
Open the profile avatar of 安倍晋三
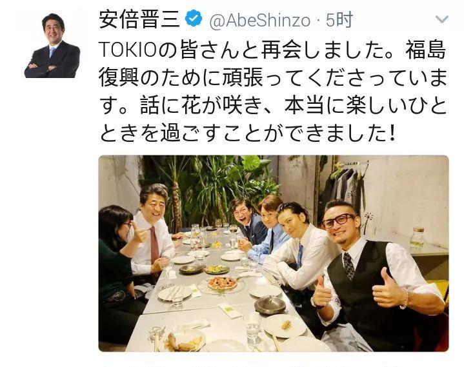point(52,46)
